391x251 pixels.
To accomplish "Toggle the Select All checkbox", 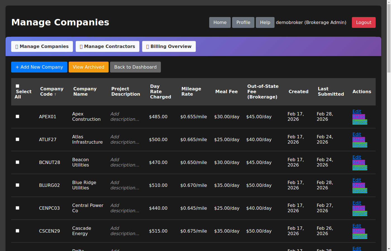I will pos(17,86).
